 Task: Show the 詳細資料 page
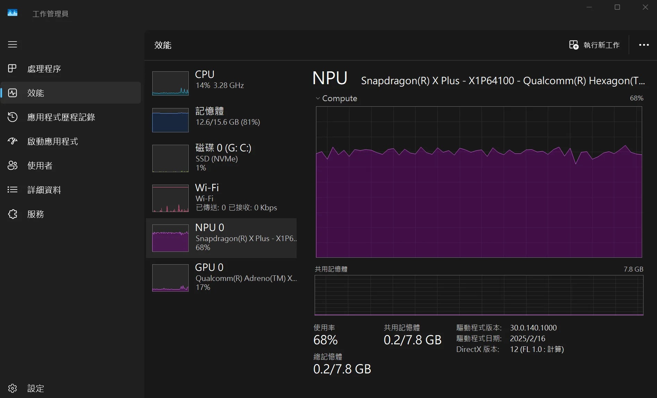tap(71, 190)
